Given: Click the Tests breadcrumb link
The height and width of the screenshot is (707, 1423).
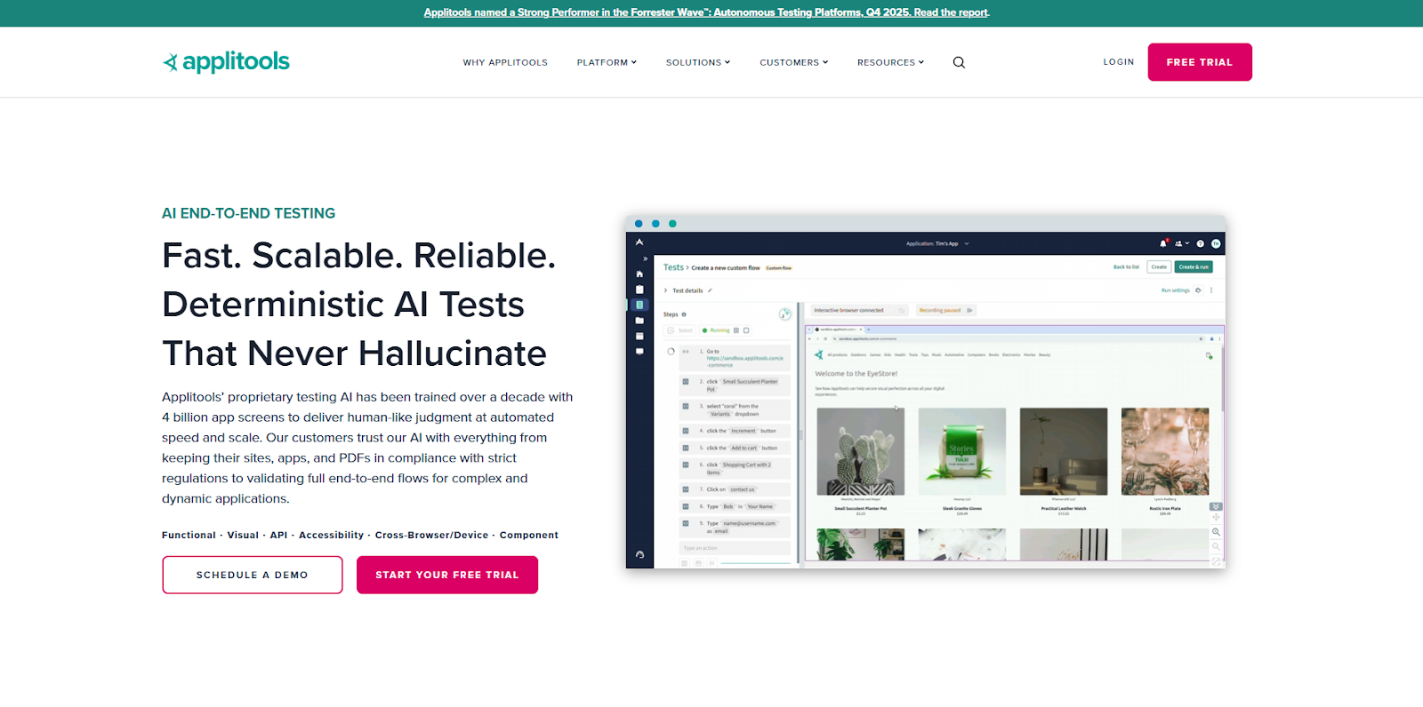Looking at the screenshot, I should point(673,267).
